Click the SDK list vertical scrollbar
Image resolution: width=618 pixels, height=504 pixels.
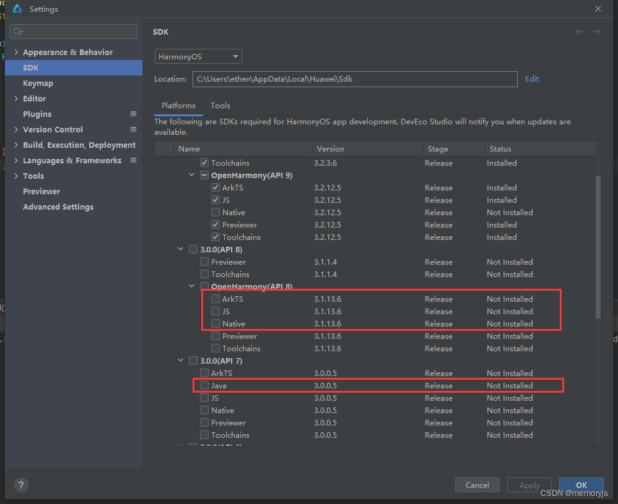[598, 247]
